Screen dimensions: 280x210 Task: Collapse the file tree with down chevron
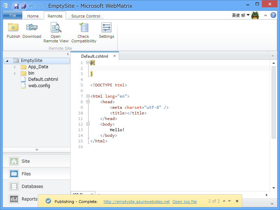pyautogui.click(x=37, y=150)
